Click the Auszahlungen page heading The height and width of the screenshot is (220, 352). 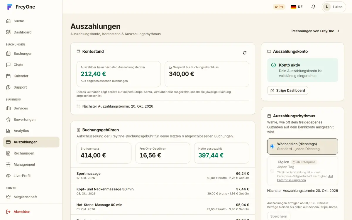point(95,26)
